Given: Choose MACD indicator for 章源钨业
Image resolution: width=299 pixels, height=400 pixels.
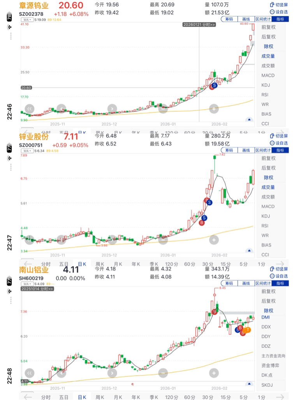Looking at the screenshot, I should (268, 75).
